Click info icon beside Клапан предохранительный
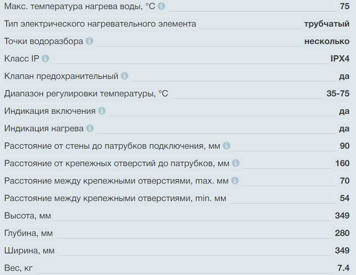Image resolution: width=356 pixels, height=275 pixels. click(124, 76)
